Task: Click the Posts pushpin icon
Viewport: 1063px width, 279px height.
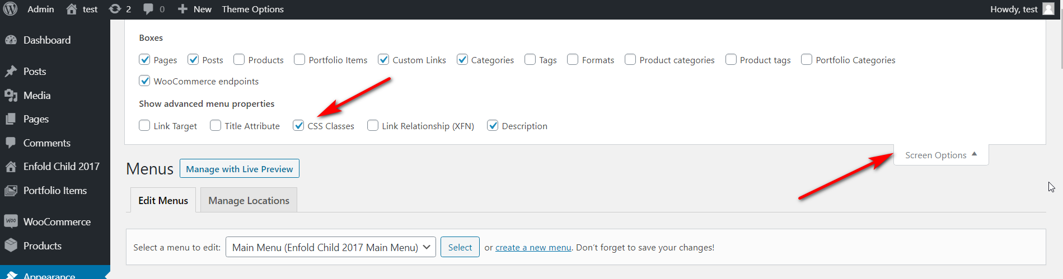Action: tap(11, 72)
